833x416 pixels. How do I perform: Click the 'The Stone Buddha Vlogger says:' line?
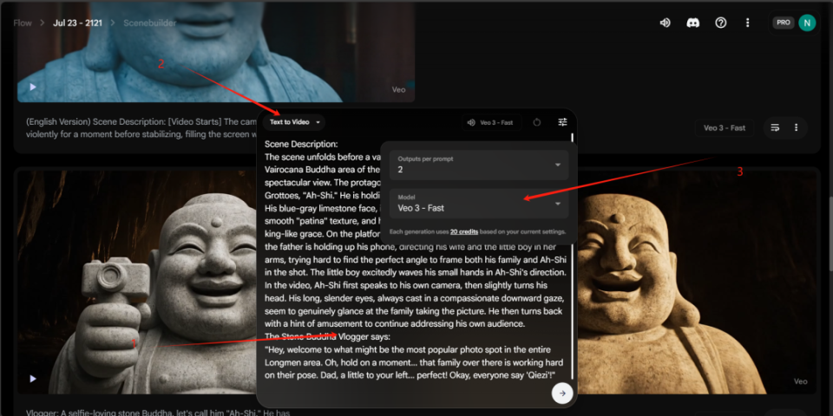click(327, 337)
